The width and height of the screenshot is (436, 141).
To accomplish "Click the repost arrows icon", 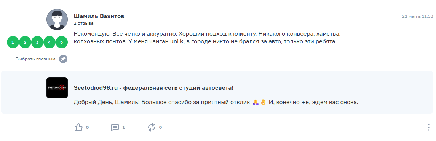I will [152, 127].
